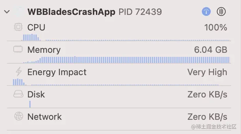Open the Network gauge row
The image size is (241, 134).
coord(119,119)
